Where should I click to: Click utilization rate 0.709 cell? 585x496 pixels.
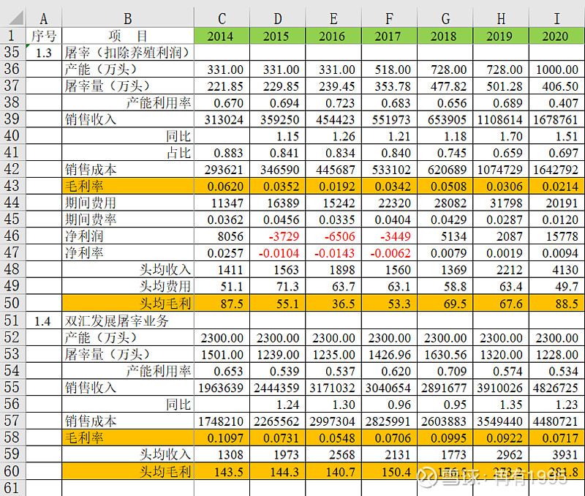point(445,371)
